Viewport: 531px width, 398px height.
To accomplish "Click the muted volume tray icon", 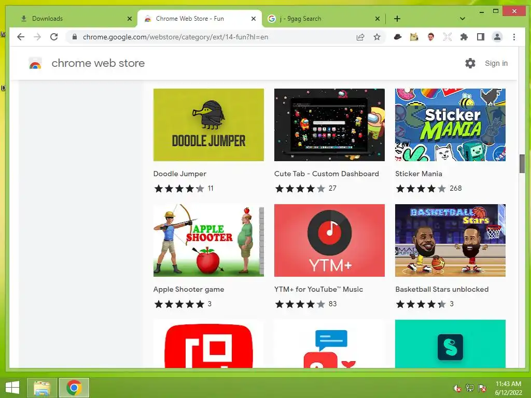I will pyautogui.click(x=457, y=389).
